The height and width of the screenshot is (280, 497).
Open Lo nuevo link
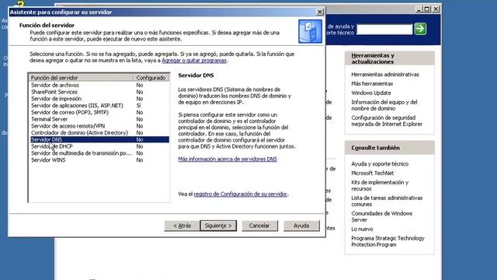pos(362,229)
